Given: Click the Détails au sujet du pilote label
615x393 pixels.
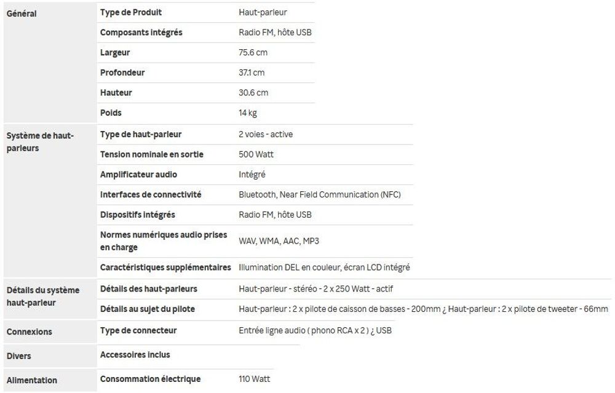Looking at the screenshot, I should (x=148, y=309).
